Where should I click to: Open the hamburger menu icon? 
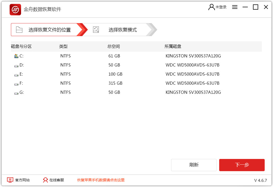[x=235, y=7]
